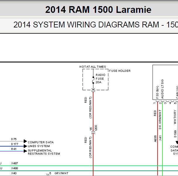
Task: Select circuit code "X40"
Action: point(14,173)
